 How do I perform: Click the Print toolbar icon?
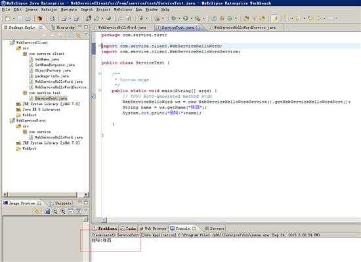pyautogui.click(x=28, y=18)
